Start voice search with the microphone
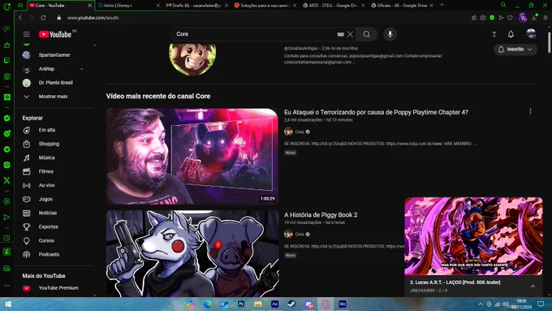Viewport: 552px width, 311px height. coord(390,34)
